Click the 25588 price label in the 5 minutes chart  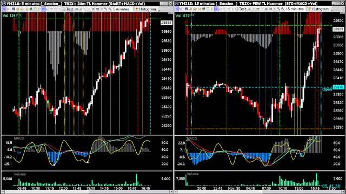(167, 23)
